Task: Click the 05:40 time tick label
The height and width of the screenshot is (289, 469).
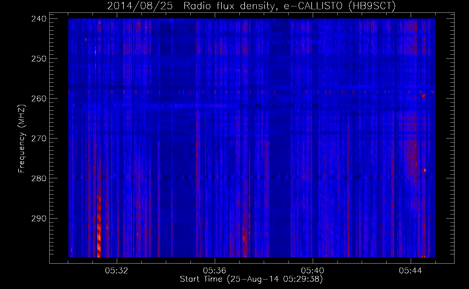Action: click(x=312, y=271)
